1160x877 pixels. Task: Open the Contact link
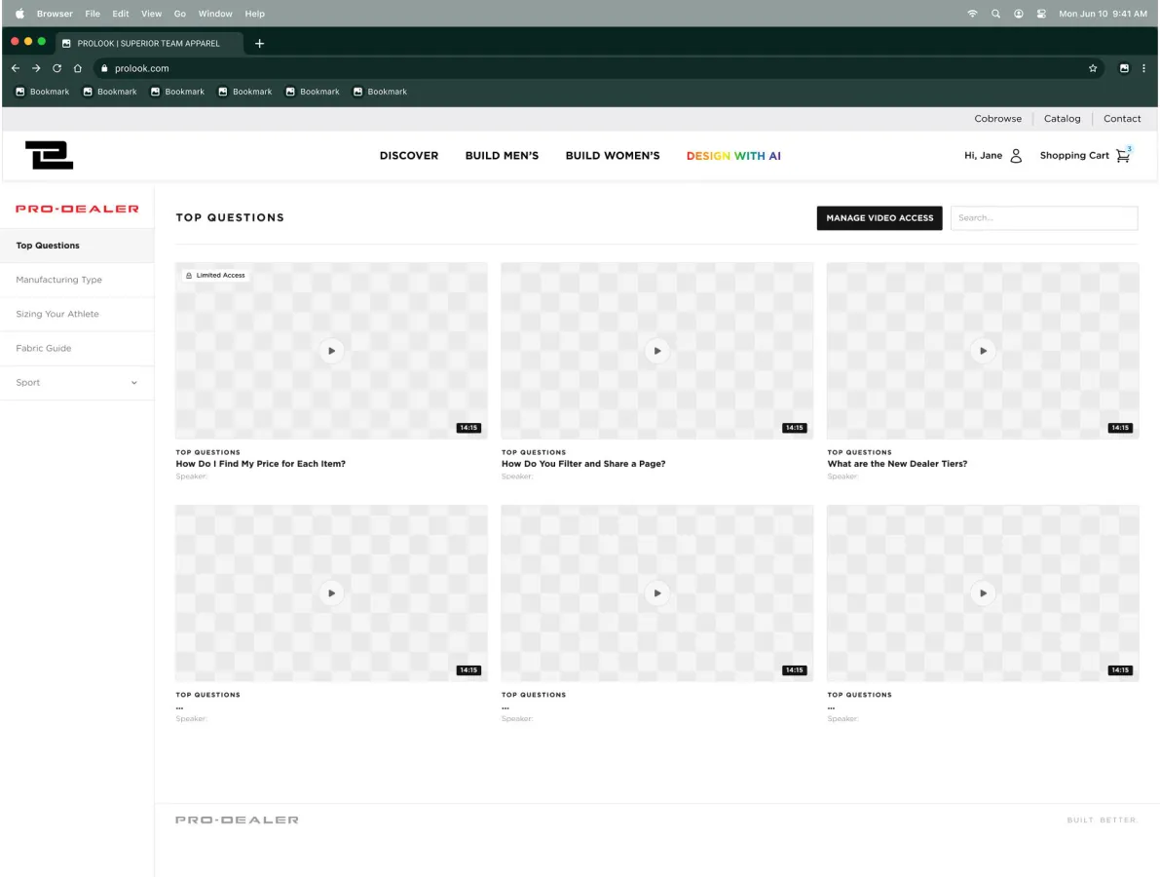(1122, 119)
